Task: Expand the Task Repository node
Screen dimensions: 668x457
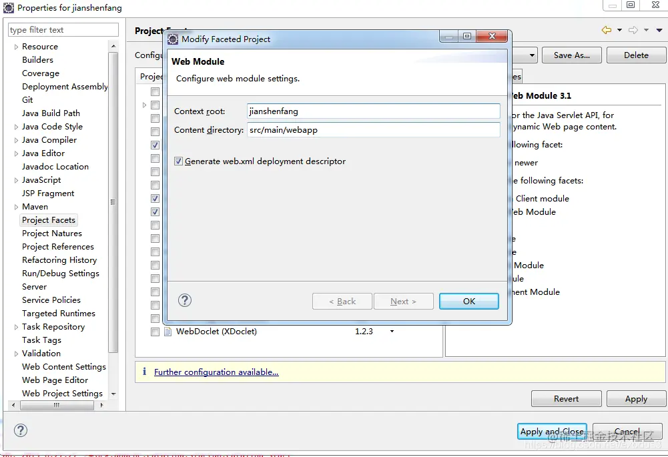Action: point(16,327)
